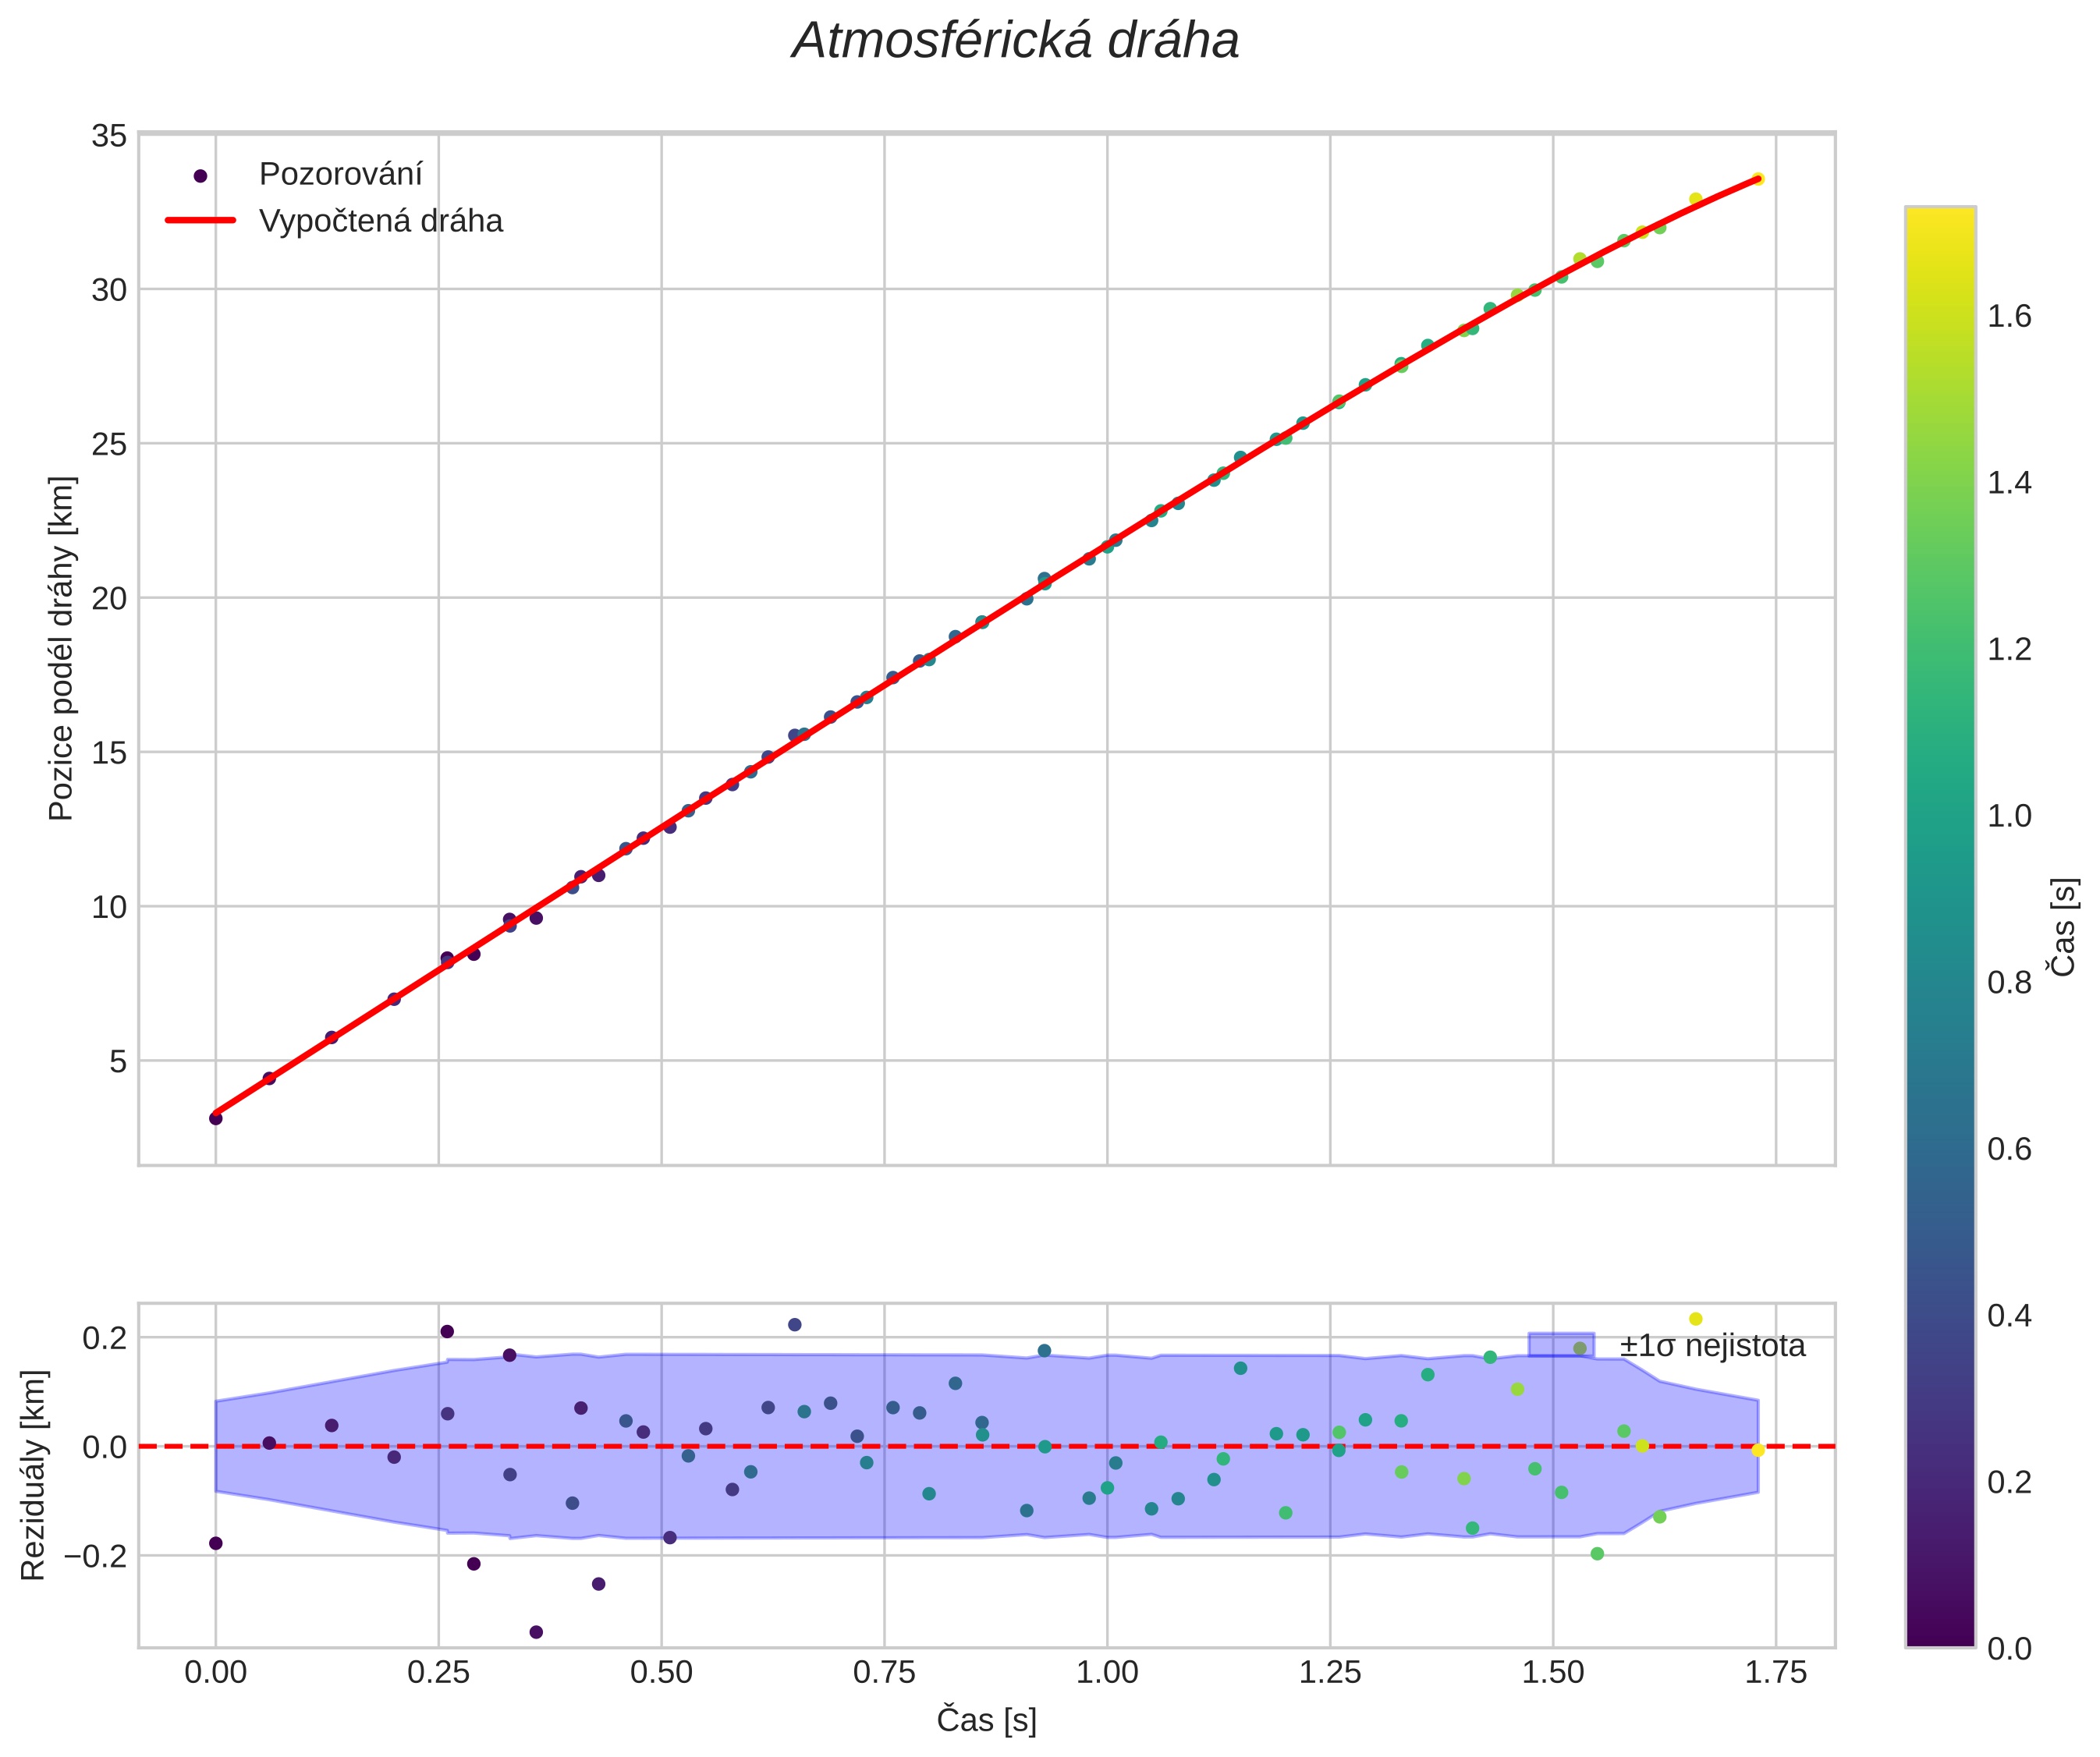The image size is (2100, 1757).
Task: Click the Pozorování legend label text
Action: [x=340, y=175]
